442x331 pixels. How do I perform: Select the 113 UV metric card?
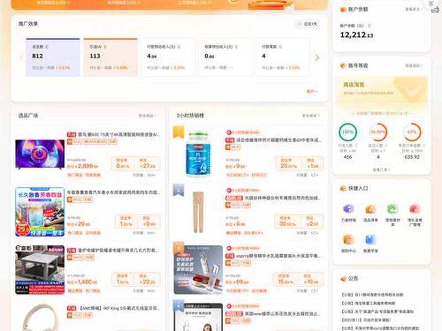coord(110,57)
